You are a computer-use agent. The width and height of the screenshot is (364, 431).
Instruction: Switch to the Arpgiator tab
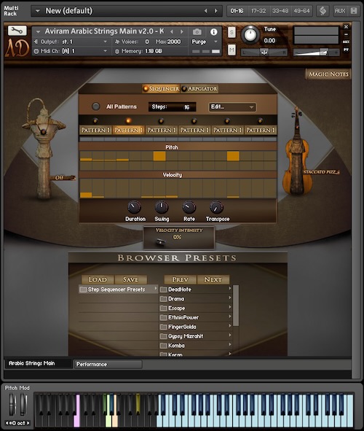[x=199, y=88]
